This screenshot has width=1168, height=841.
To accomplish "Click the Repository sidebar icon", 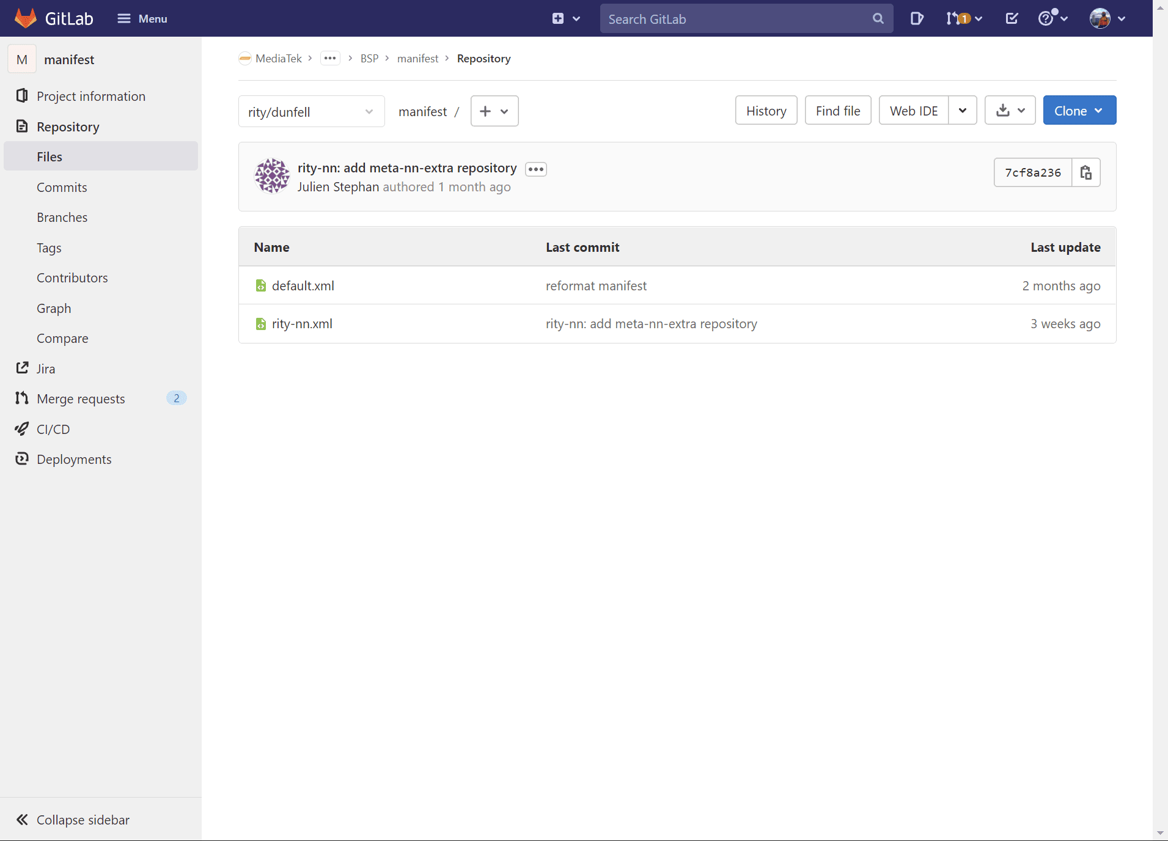I will tap(22, 126).
